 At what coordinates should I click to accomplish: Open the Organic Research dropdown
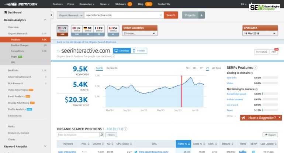(70, 15)
